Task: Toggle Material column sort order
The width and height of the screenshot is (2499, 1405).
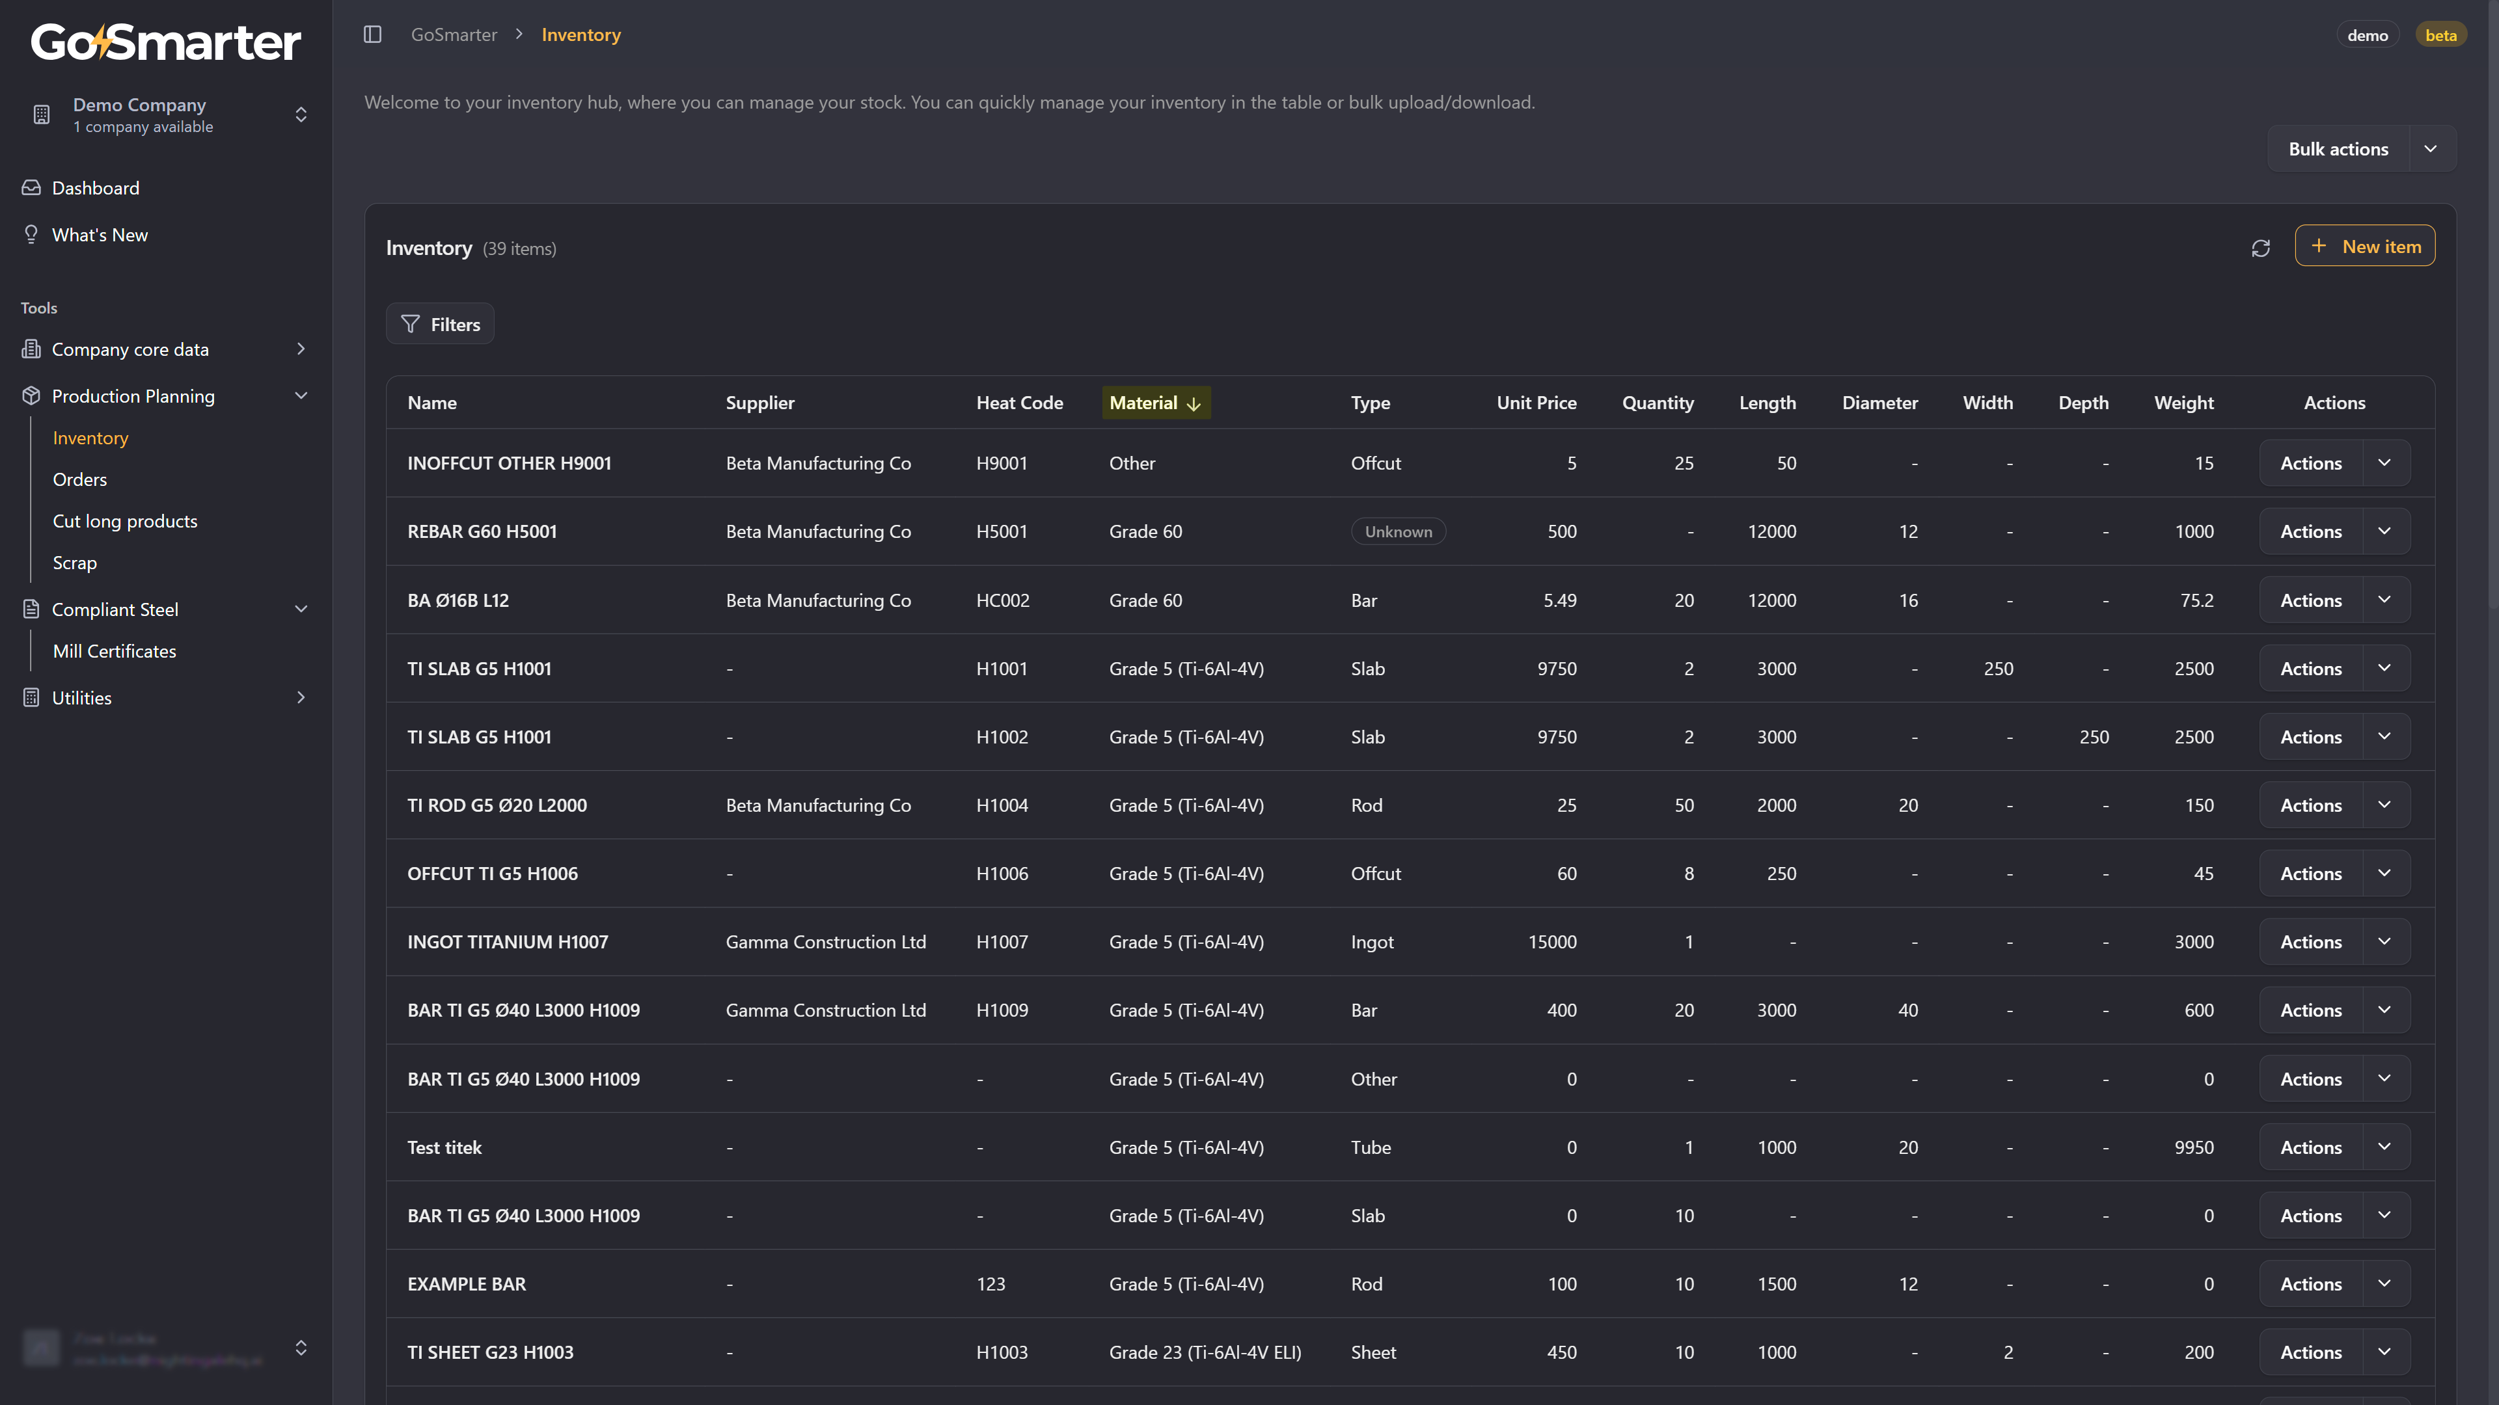Action: pyautogui.click(x=1155, y=403)
